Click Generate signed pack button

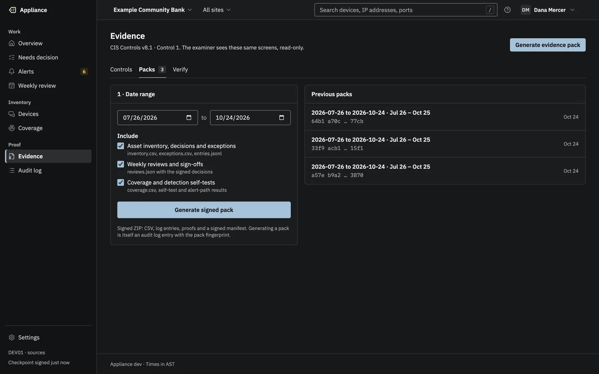click(204, 210)
